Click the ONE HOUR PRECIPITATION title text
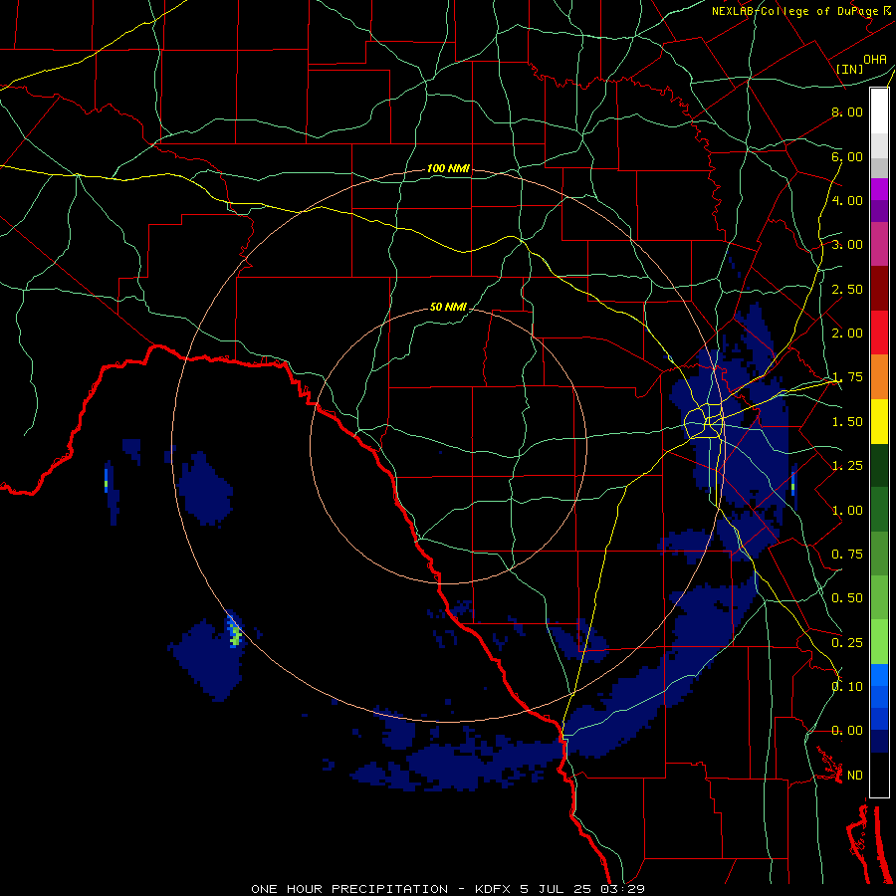The width and height of the screenshot is (896, 896). click(349, 889)
